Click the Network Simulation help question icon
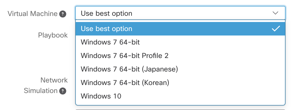This screenshot has height=110, width=291. tap(63, 91)
